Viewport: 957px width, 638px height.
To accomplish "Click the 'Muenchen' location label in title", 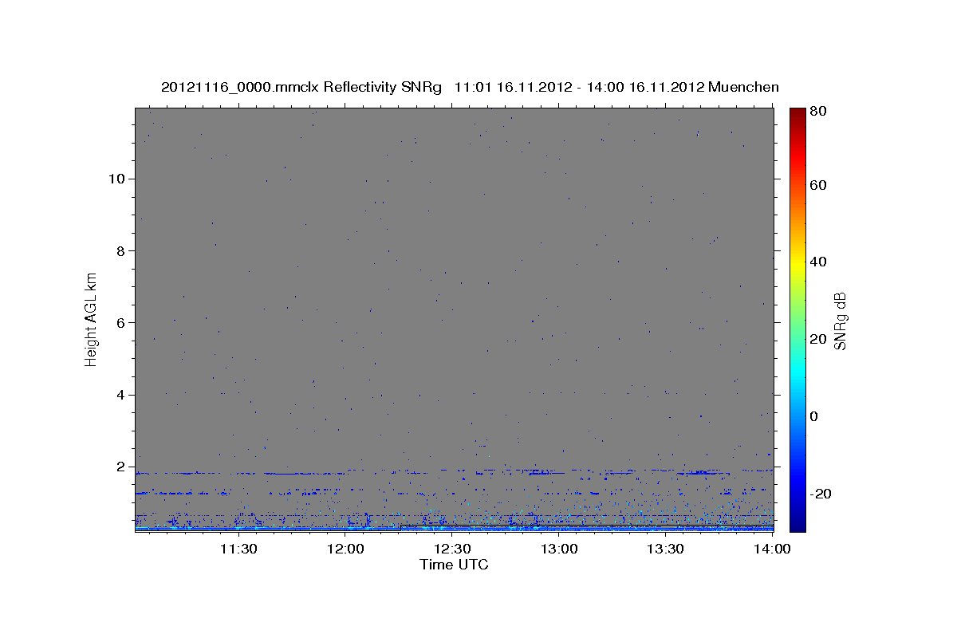I will [x=743, y=88].
